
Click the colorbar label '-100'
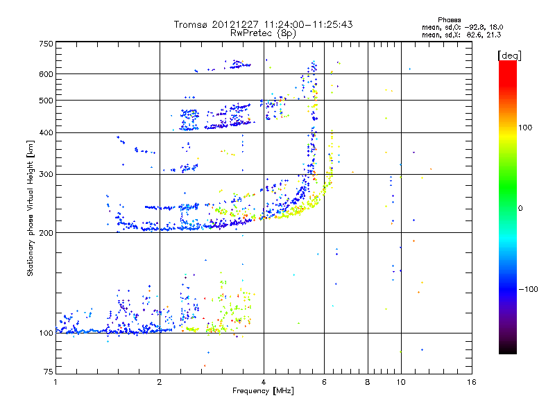pos(528,289)
